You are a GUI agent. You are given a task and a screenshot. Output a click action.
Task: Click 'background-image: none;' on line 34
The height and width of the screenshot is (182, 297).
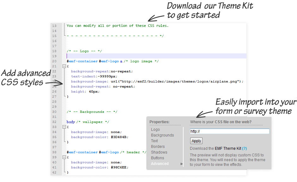[96, 132]
